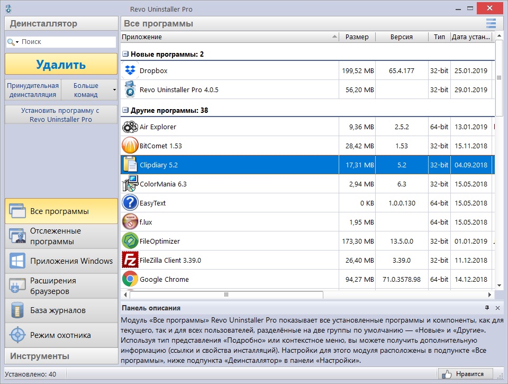Switch to Все программы module
This screenshot has width=508, height=384.
(61, 211)
